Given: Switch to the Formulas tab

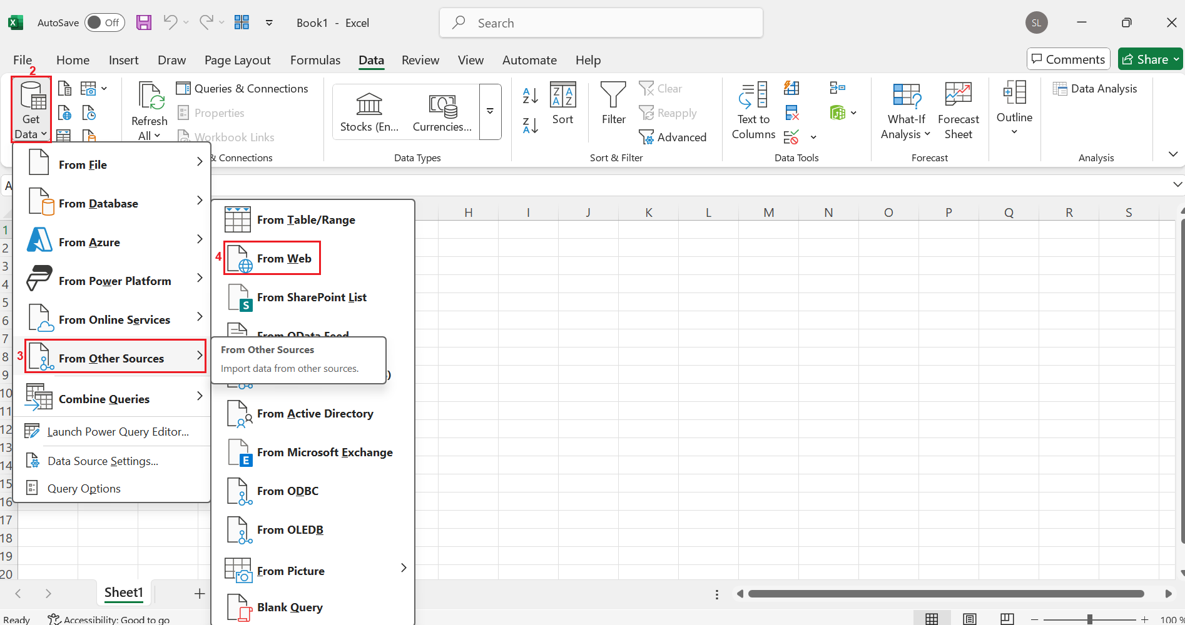Looking at the screenshot, I should tap(315, 60).
